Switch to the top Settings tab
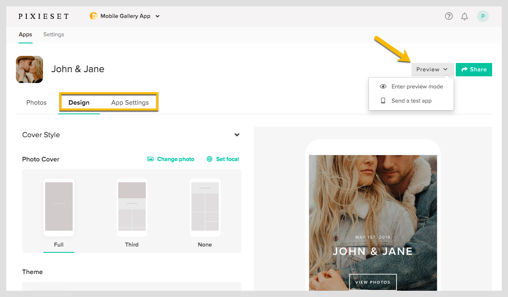This screenshot has height=297, width=508. pos(53,35)
